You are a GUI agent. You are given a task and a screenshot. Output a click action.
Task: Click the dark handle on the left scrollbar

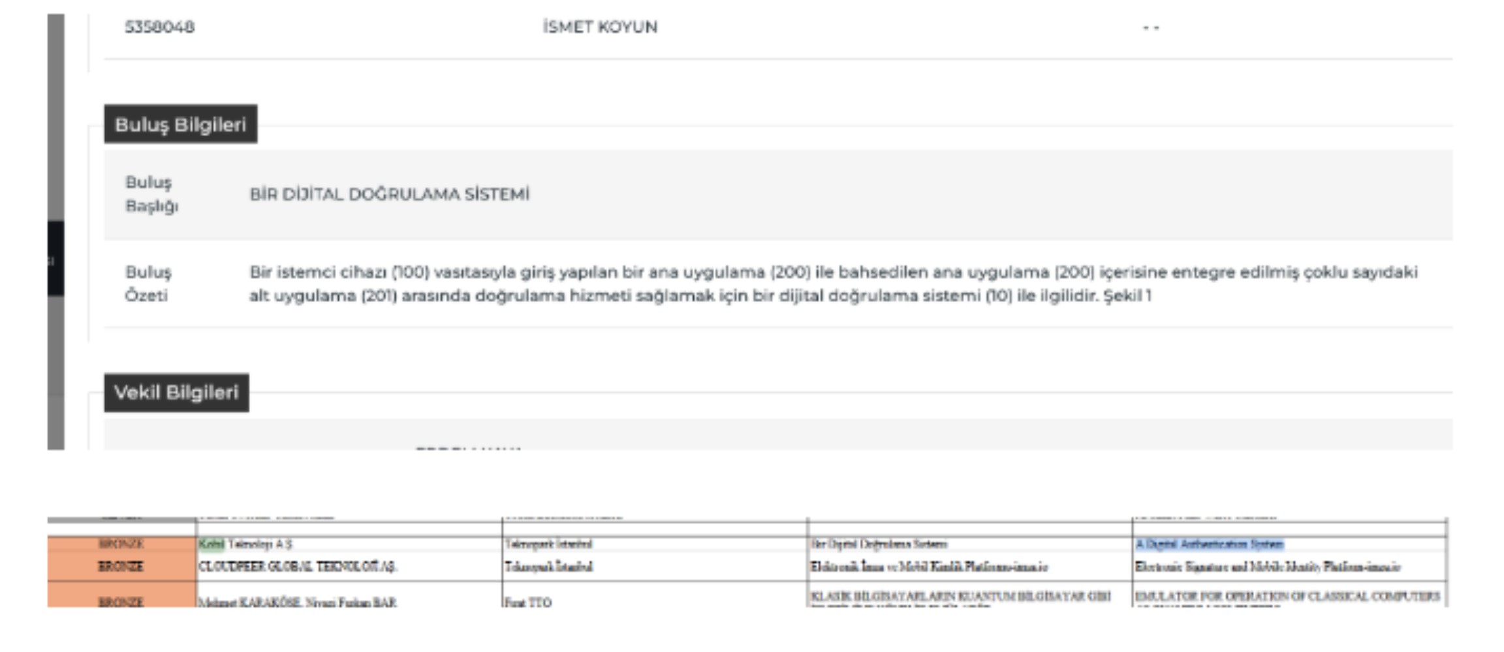coord(56,259)
